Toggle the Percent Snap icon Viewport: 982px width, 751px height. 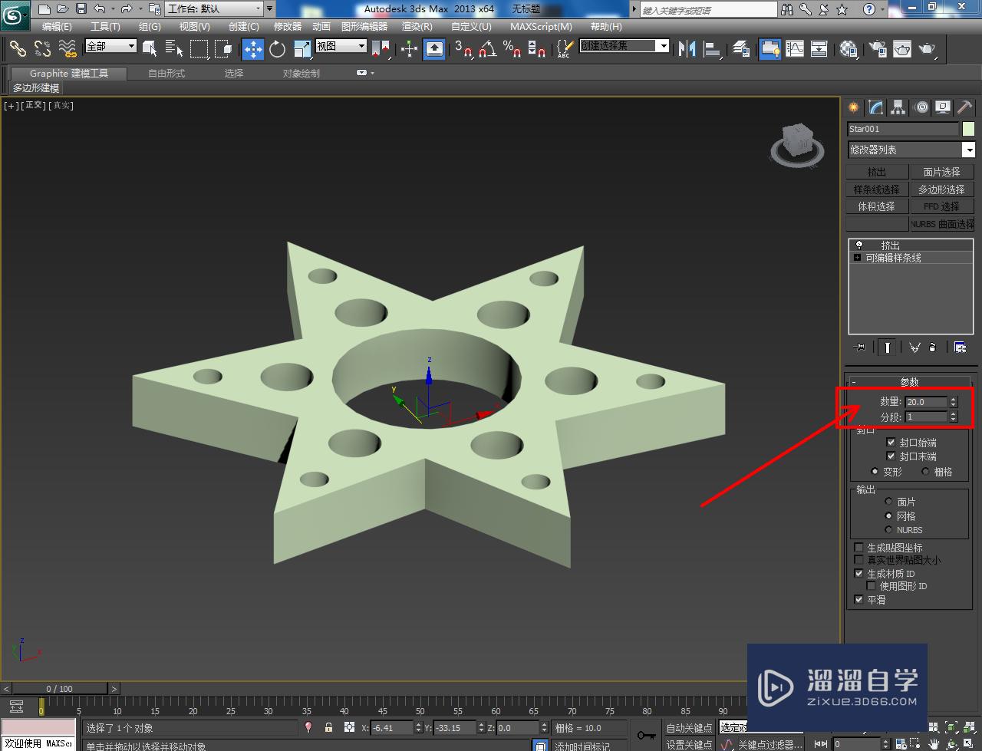click(512, 49)
